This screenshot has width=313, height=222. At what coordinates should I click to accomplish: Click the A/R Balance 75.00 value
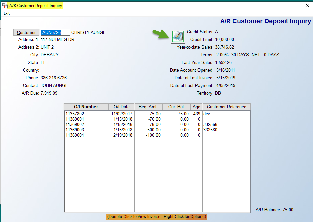288,210
